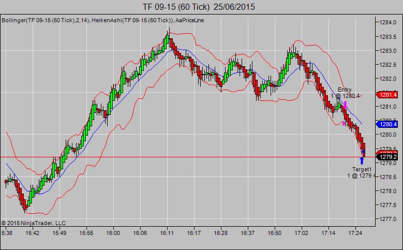Click the 17:02 time axis label
This screenshot has width=403, height=250.
[301, 233]
